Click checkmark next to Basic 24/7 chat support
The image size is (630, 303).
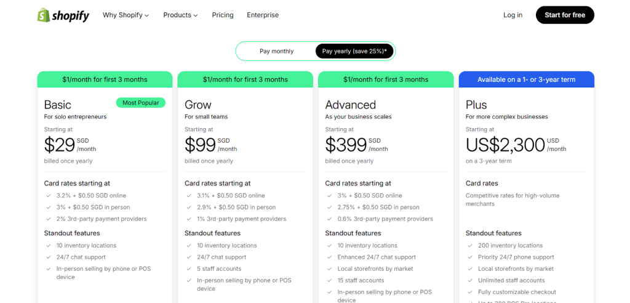click(49, 257)
